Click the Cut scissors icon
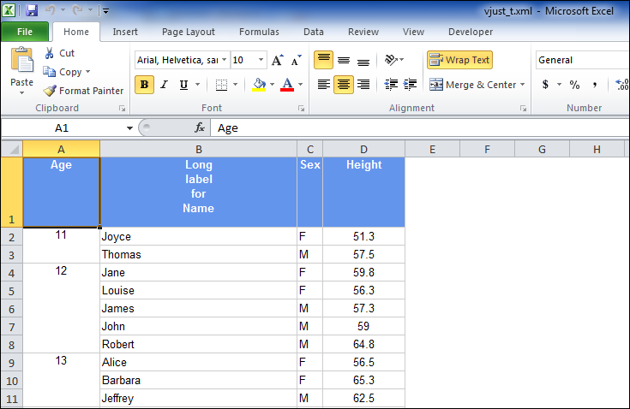The height and width of the screenshot is (409, 630). coord(50,54)
